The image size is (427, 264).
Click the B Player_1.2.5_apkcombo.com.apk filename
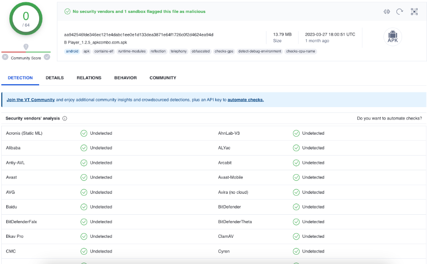coord(96,43)
